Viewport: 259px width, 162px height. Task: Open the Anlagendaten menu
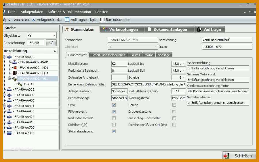click(x=32, y=12)
